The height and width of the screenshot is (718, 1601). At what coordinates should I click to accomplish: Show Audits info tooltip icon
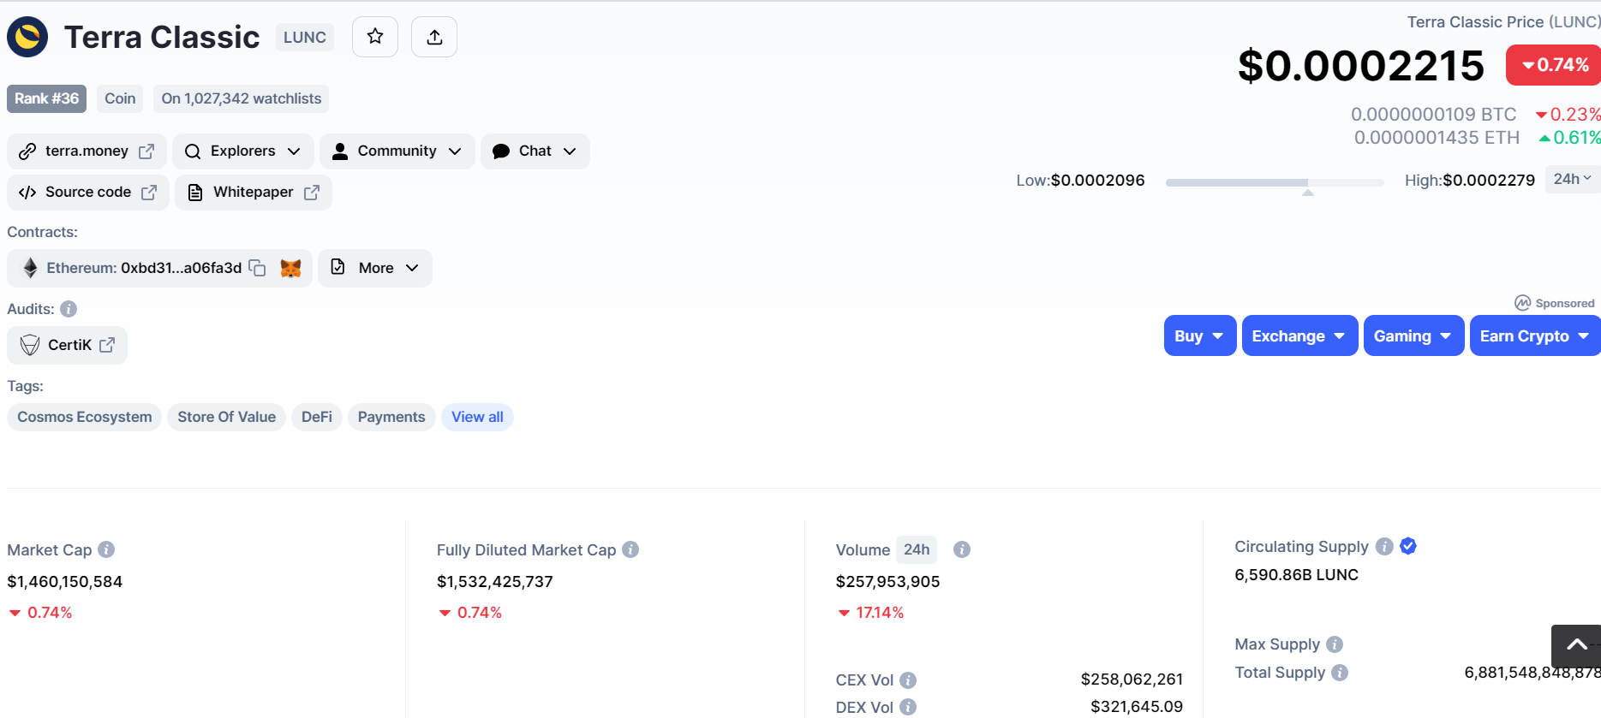click(69, 309)
